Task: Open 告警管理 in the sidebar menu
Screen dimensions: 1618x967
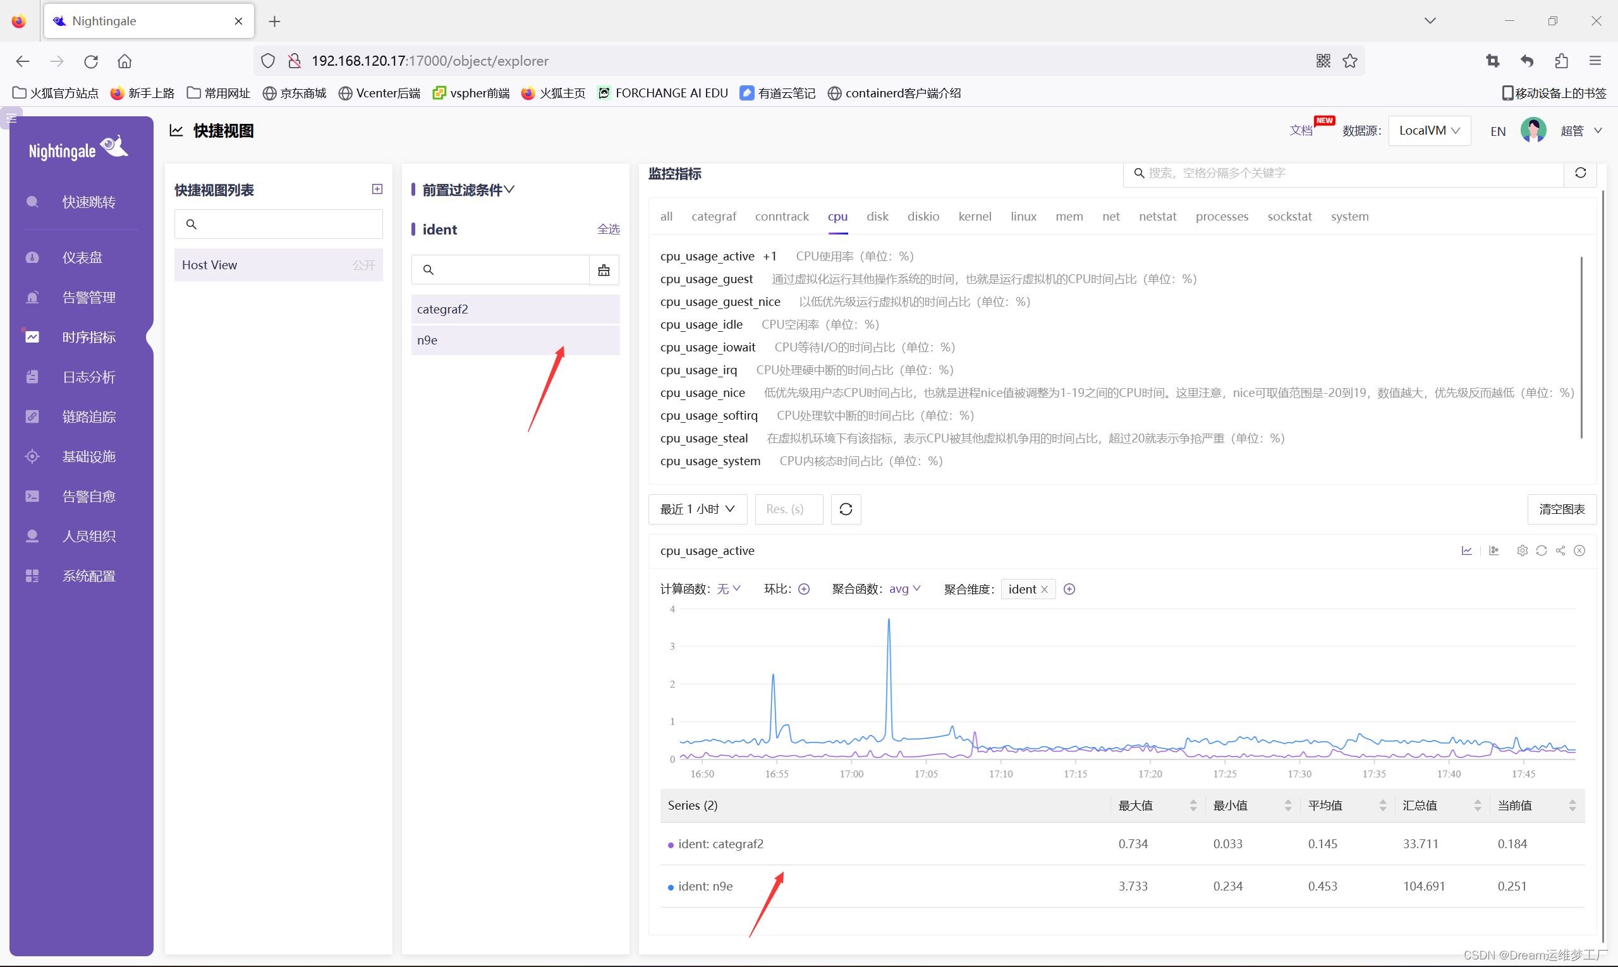Action: pyautogui.click(x=88, y=297)
